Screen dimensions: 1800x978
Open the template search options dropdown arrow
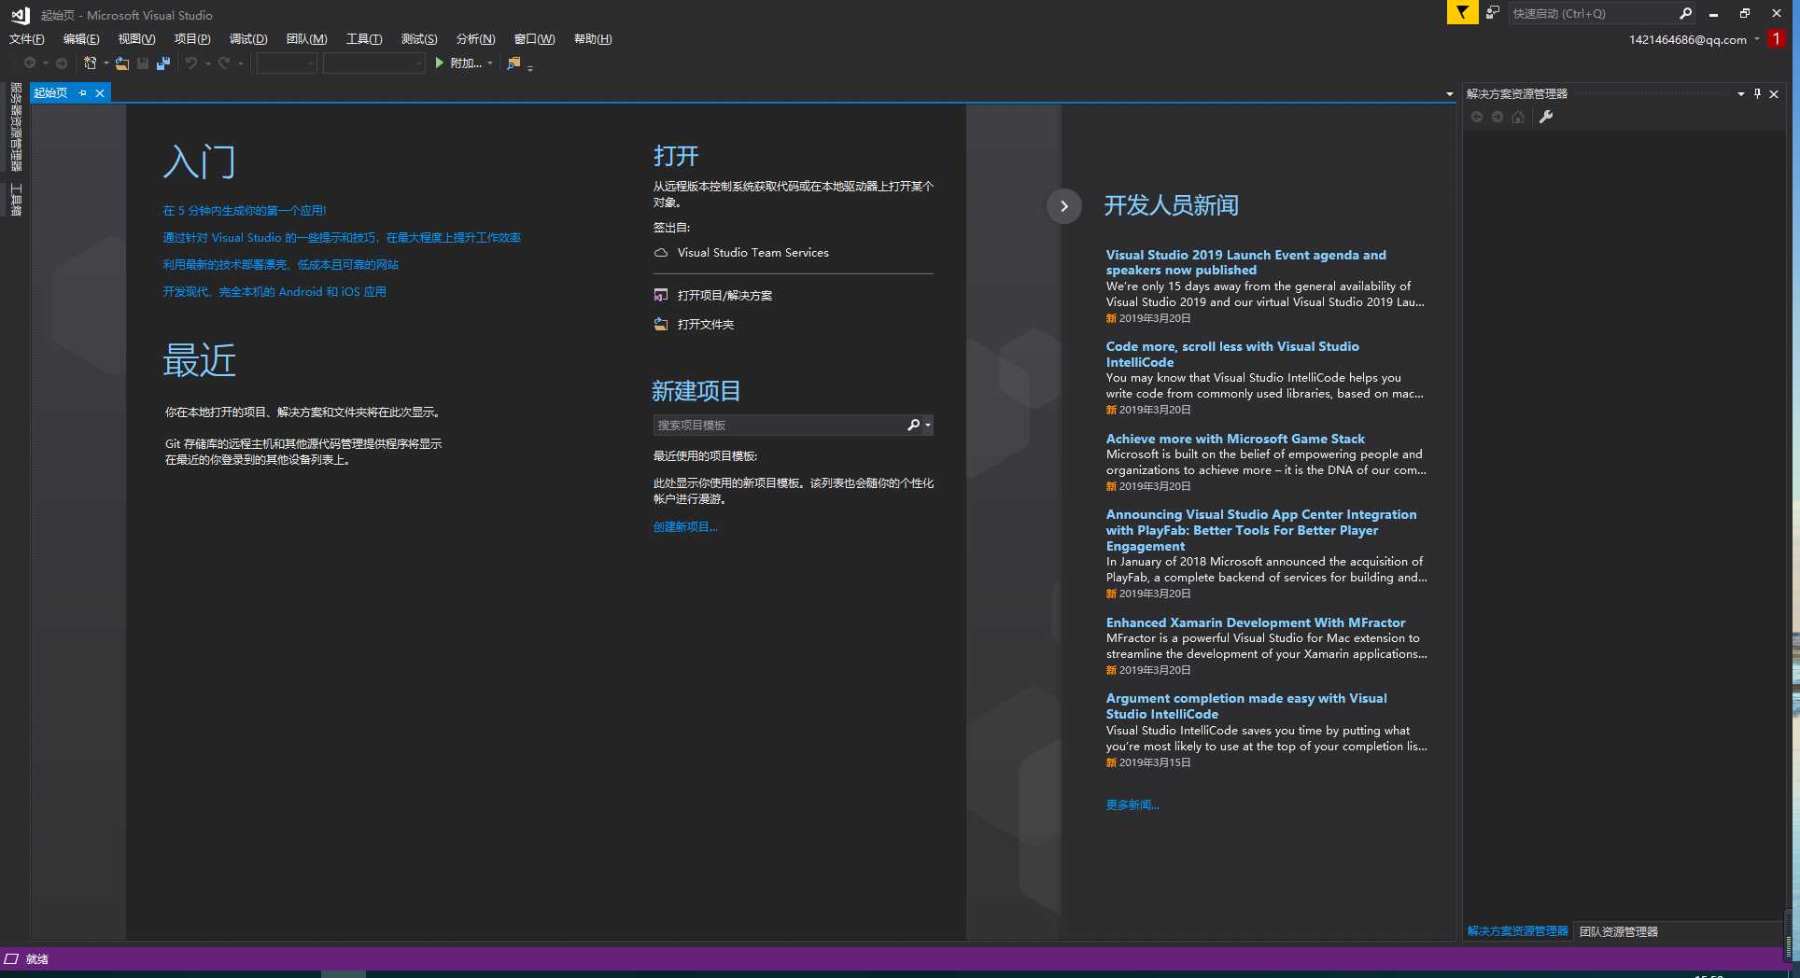tap(927, 425)
